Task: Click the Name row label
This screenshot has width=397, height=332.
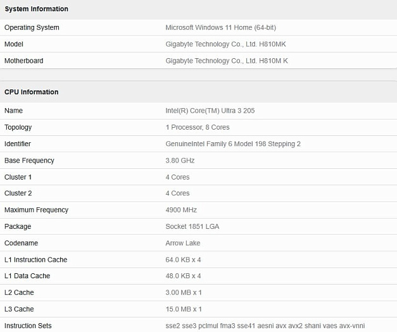Action: tap(14, 111)
